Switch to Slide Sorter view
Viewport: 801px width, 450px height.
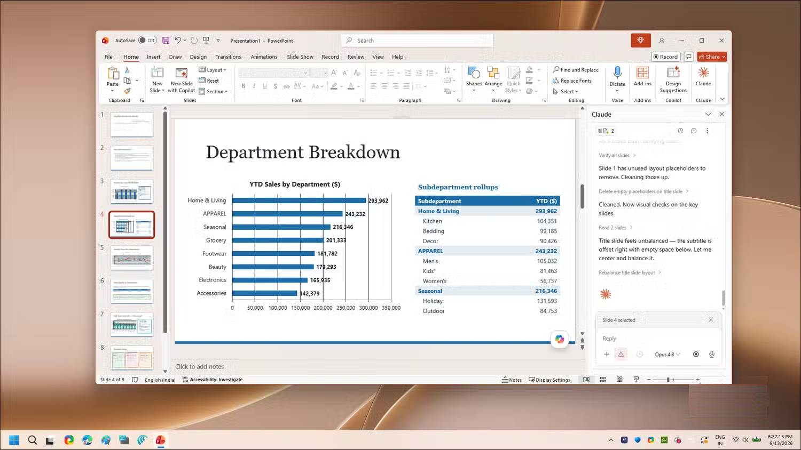click(603, 380)
